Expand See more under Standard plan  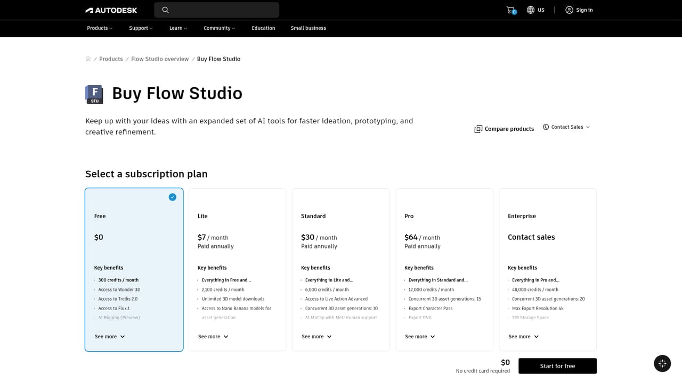[316, 337]
